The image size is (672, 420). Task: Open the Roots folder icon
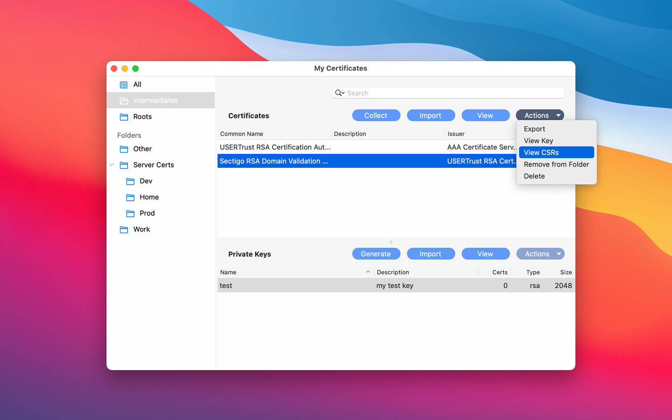pos(124,117)
